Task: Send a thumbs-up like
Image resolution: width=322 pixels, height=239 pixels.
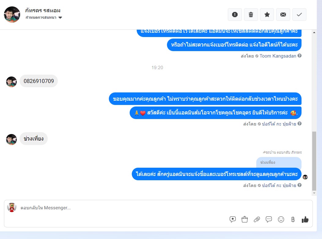Action: coord(305,219)
